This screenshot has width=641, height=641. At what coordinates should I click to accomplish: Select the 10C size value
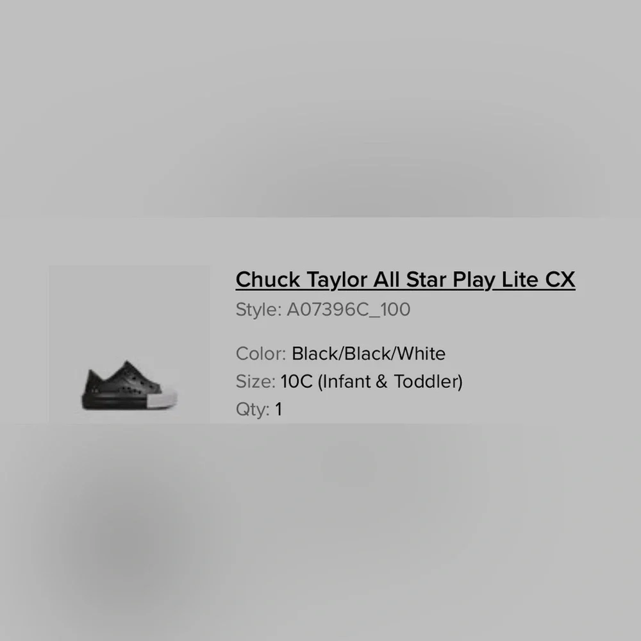pyautogui.click(x=296, y=381)
